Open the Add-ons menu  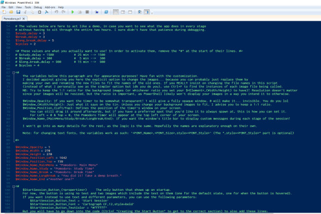coord(50,7)
